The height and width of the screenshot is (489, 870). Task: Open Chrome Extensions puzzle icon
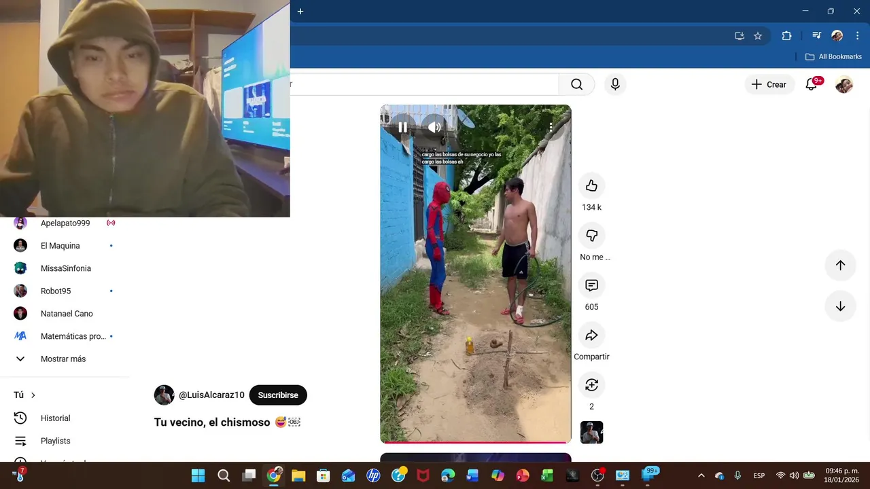[786, 36]
